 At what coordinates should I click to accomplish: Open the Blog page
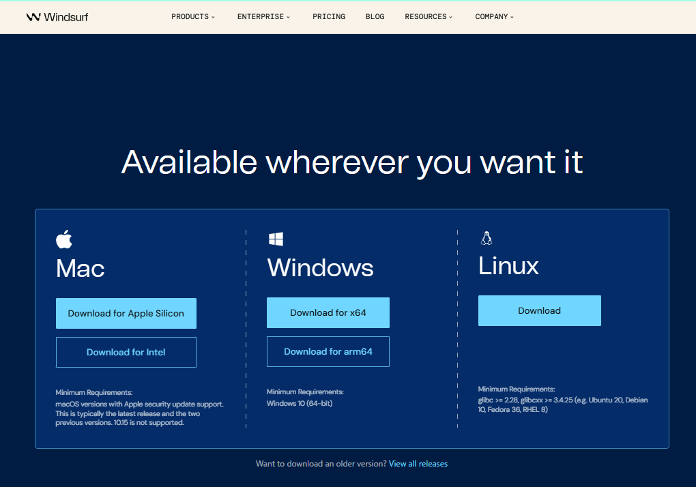(x=375, y=17)
